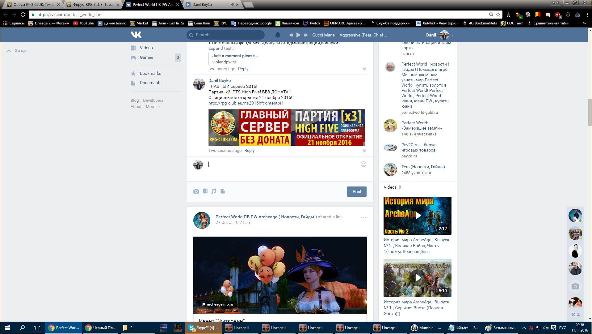This screenshot has width=592, height=334.
Task: Open Mumble from the taskbar
Action: point(426,328)
